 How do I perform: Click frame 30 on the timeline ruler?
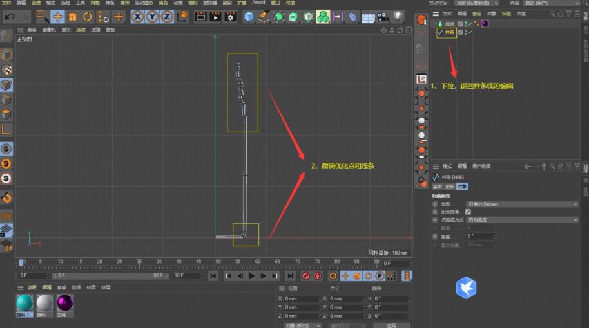tap(139, 263)
